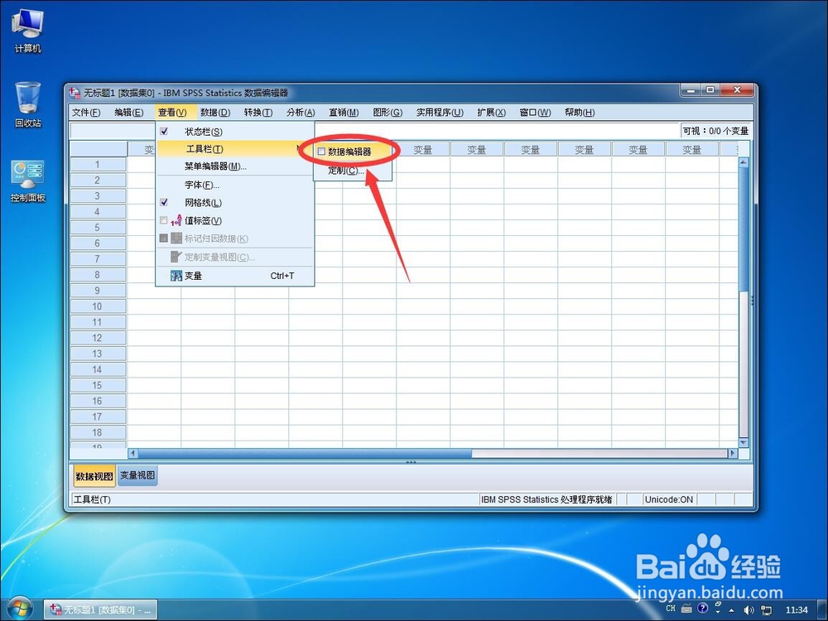Screen dimensions: 828x621
Task: Click the horizontal scrollbar thumb
Action: pos(305,453)
